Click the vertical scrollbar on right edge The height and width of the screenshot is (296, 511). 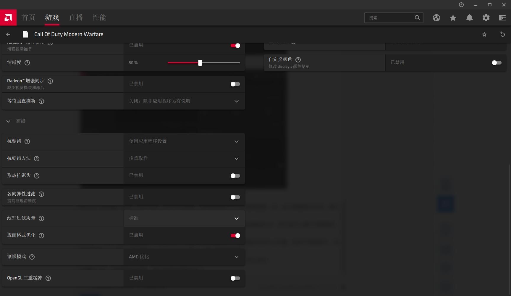tap(509, 229)
